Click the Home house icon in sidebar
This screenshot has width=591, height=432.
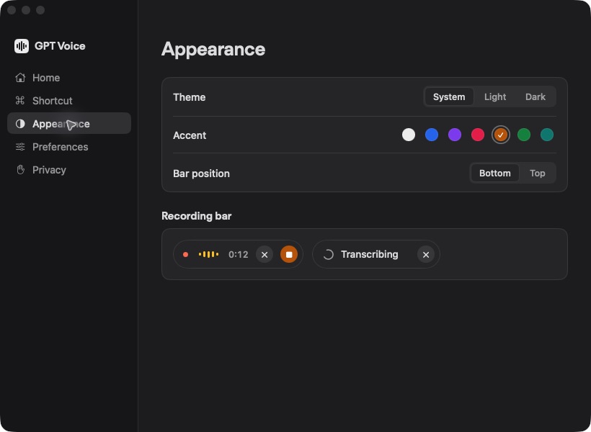(x=20, y=78)
